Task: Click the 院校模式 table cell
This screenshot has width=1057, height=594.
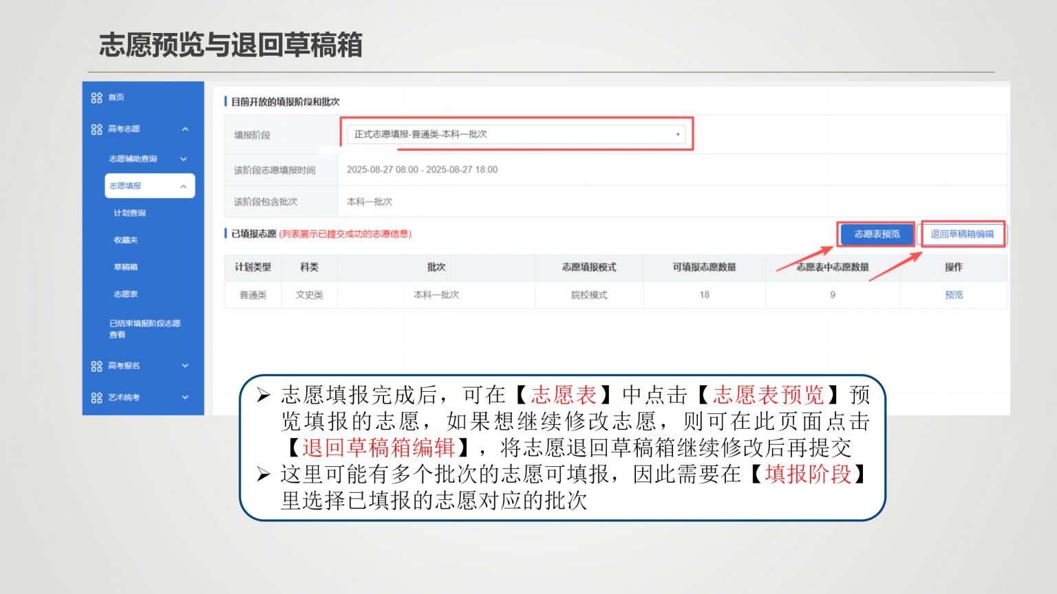Action: 589,295
